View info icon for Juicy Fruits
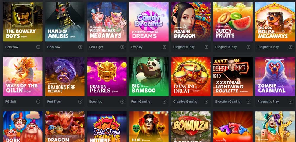 [x=248, y=47]
